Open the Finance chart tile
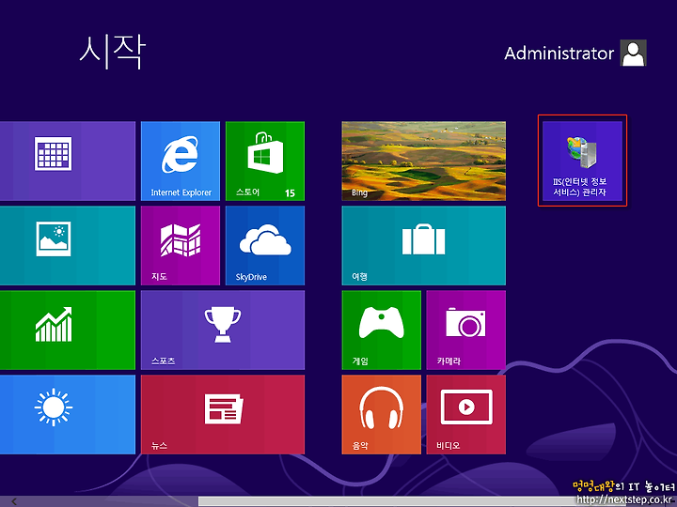Viewport: 677px width, 507px height. coord(68,330)
